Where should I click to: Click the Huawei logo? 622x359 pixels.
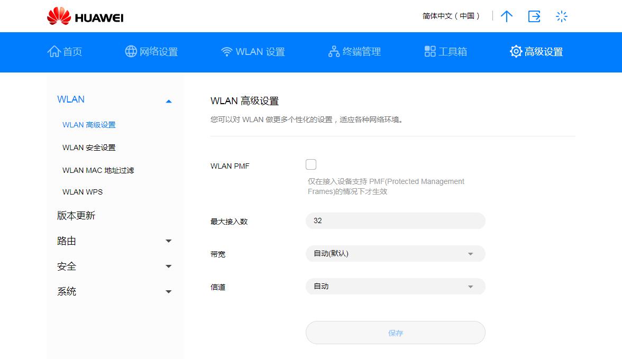(x=85, y=16)
